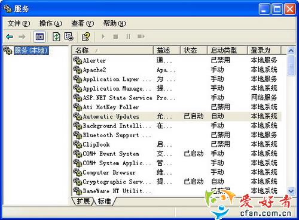Open the 文件(F) menu

point(19,24)
